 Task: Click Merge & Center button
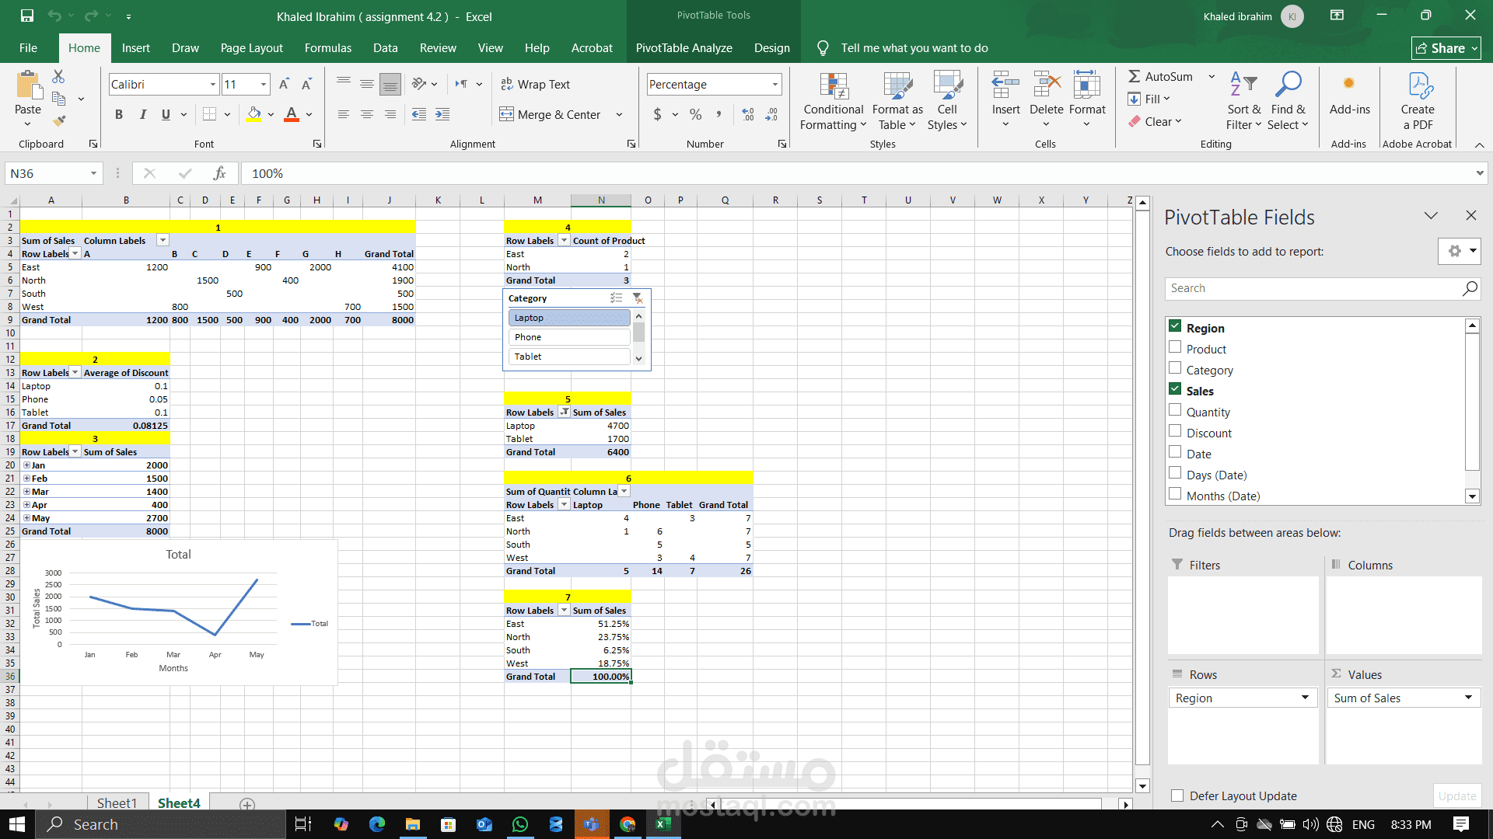(551, 114)
